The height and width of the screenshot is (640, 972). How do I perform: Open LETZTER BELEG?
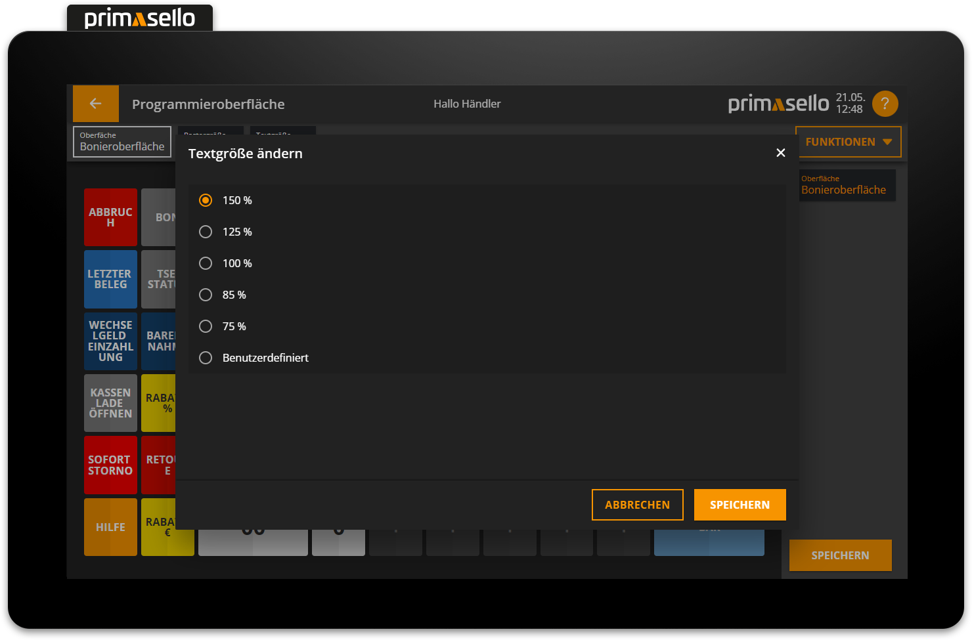point(110,279)
